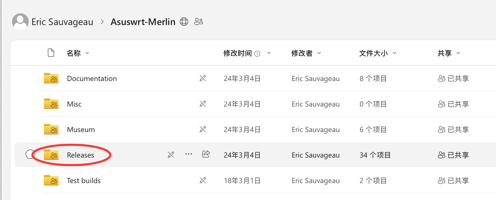Viewport: 496px width, 200px height.
Task: Open the 共享 column filter dropdown
Action: 458,53
